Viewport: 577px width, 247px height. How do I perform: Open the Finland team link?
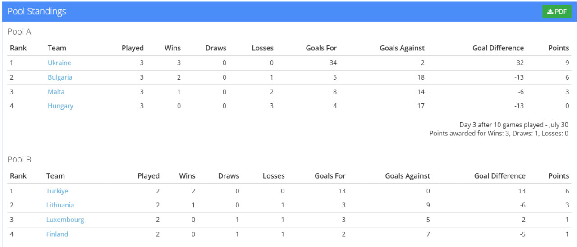(x=57, y=234)
